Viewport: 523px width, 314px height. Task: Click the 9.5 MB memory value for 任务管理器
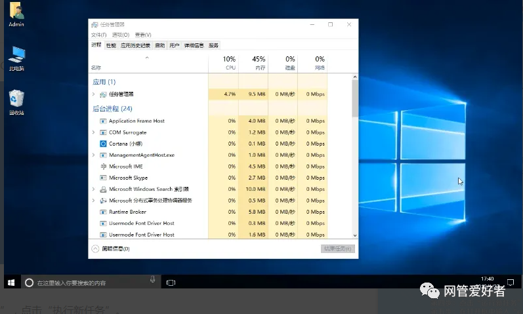257,94
